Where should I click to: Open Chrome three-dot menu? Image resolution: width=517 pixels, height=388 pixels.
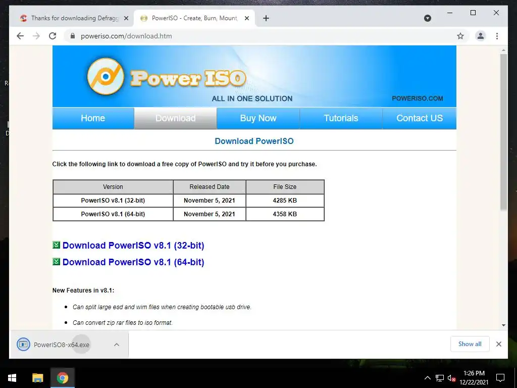coord(497,36)
